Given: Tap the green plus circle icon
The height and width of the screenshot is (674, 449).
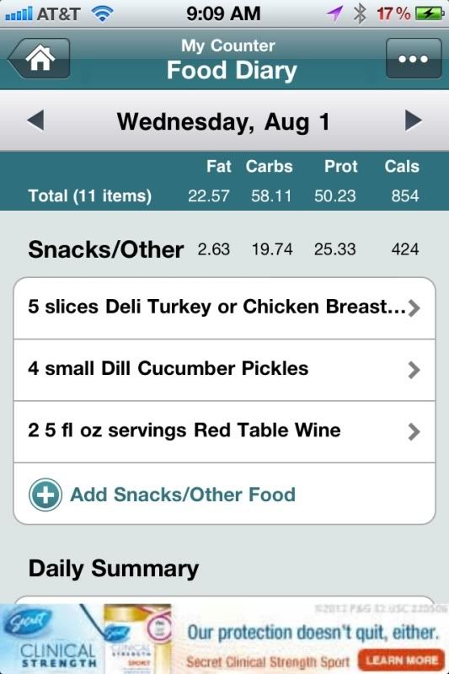Looking at the screenshot, I should point(45,495).
